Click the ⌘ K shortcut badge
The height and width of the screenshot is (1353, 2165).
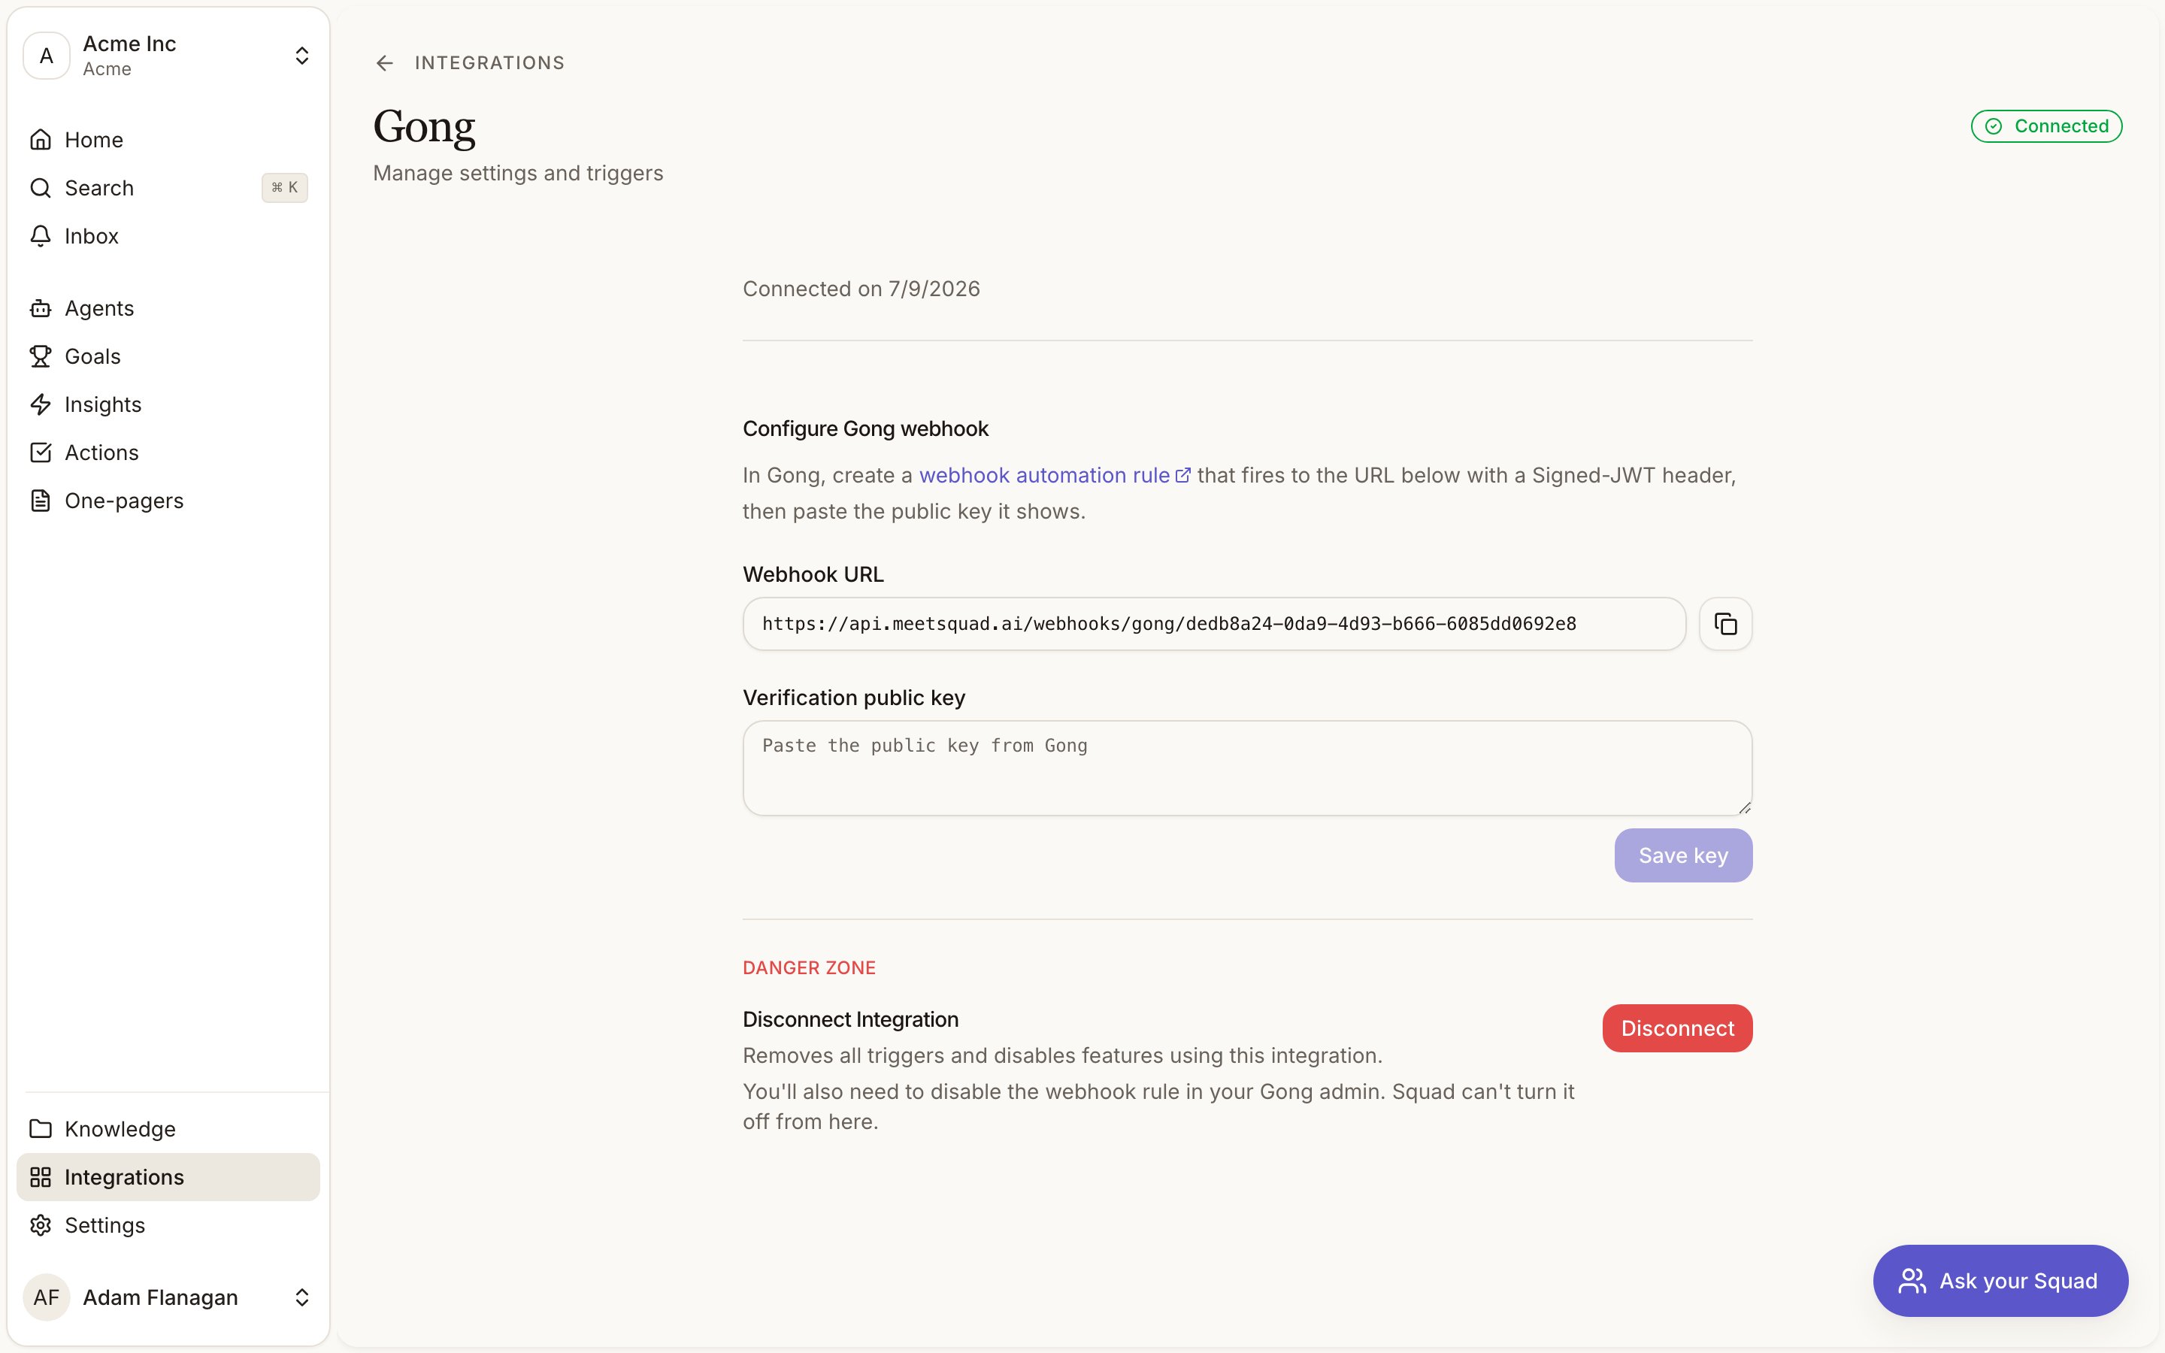(x=284, y=188)
